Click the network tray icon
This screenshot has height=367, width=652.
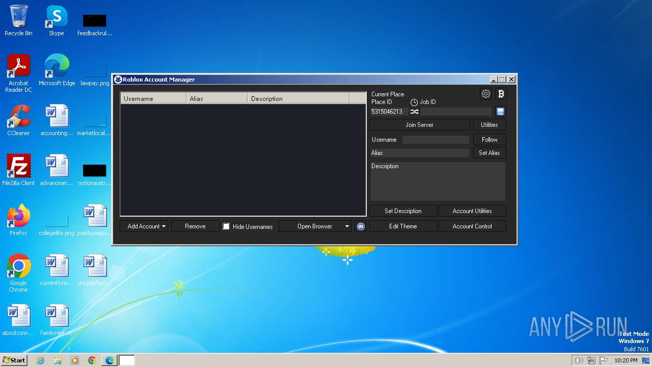tap(591, 360)
